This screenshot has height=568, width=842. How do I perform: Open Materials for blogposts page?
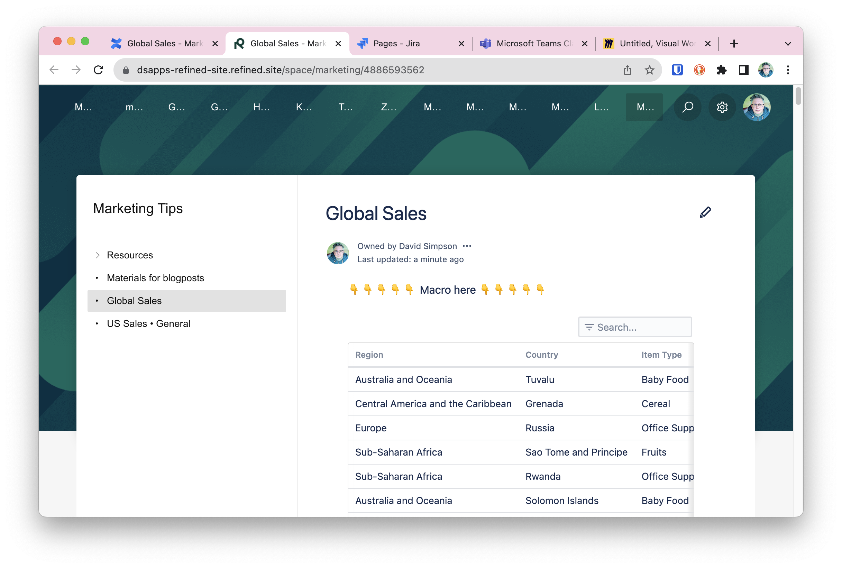[x=155, y=278]
